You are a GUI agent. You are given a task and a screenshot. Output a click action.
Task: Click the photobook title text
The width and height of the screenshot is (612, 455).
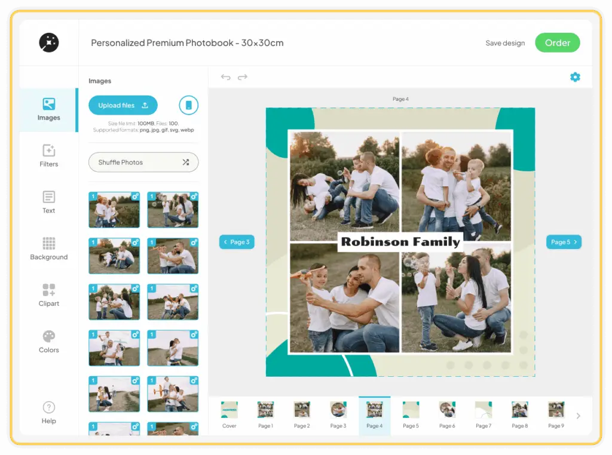(x=187, y=43)
